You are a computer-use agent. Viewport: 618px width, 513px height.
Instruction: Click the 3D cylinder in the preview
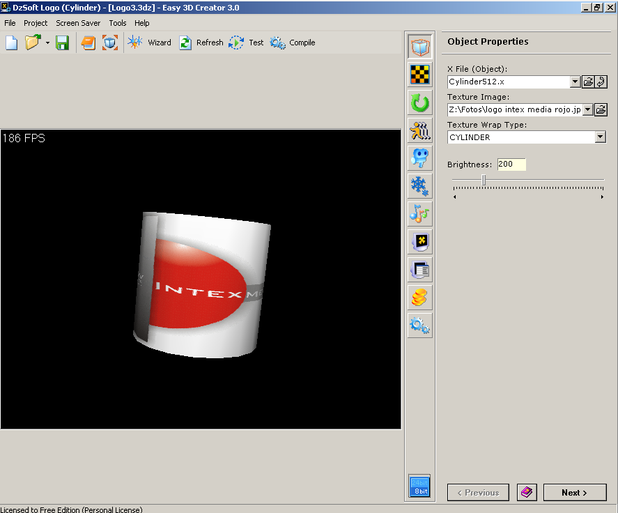tap(201, 284)
